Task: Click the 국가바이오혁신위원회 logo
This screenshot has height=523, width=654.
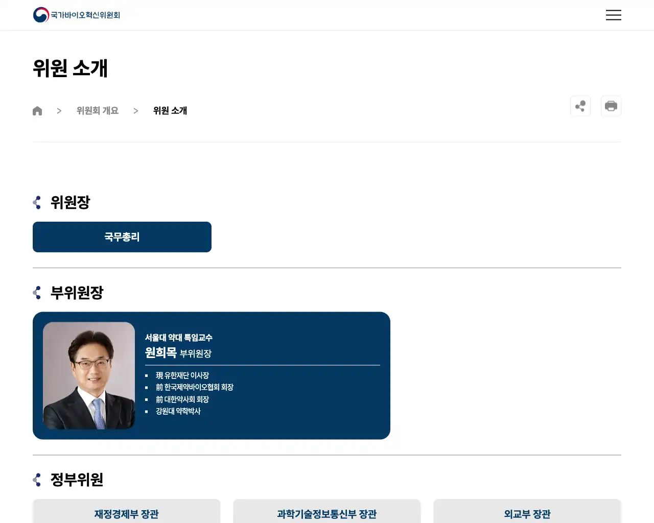Action: (77, 15)
